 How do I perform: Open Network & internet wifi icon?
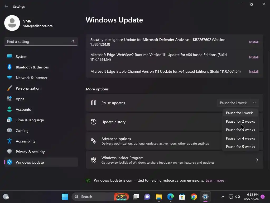point(9,77)
